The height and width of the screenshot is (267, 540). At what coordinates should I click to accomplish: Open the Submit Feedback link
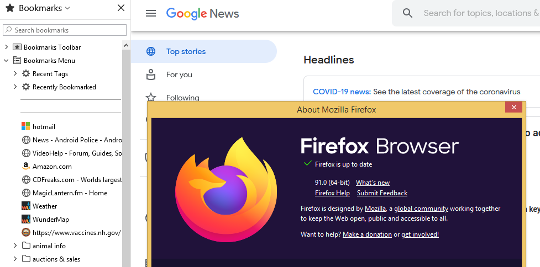pyautogui.click(x=382, y=193)
